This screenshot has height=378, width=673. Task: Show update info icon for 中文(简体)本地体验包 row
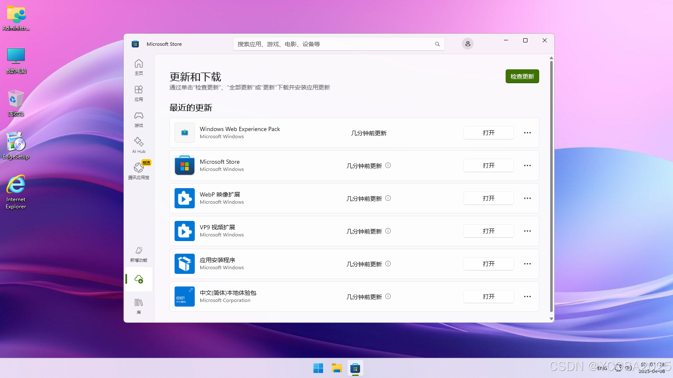[388, 297]
